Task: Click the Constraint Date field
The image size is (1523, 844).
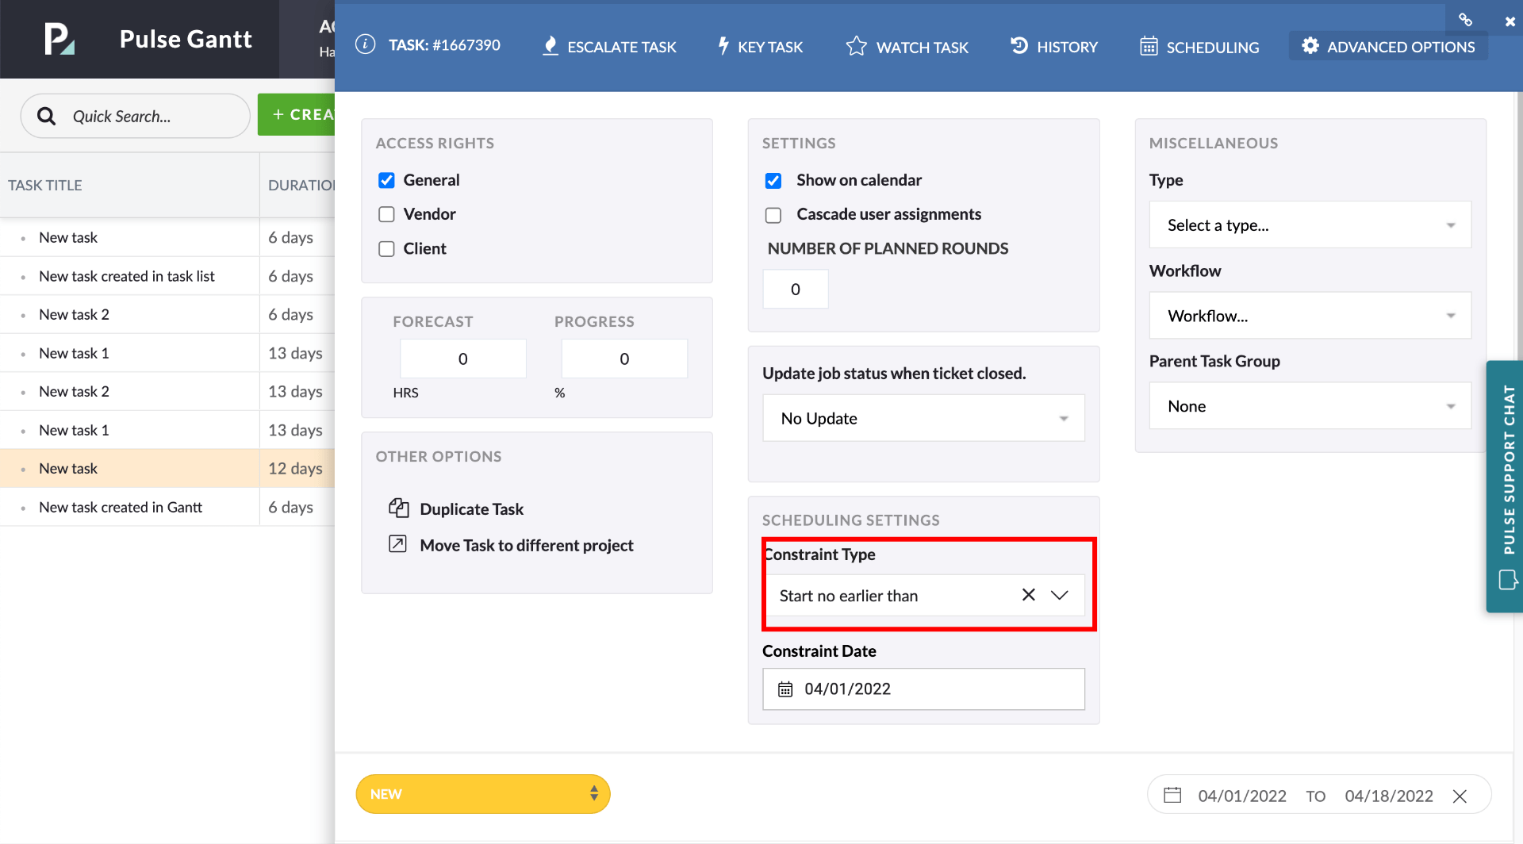Action: [x=923, y=689]
